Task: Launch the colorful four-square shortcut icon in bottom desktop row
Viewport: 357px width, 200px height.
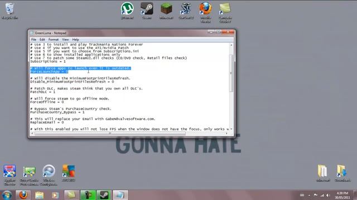Action: [x=68, y=173]
